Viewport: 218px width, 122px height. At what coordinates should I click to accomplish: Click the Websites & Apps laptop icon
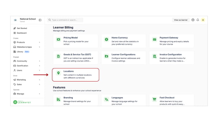coord(15,47)
